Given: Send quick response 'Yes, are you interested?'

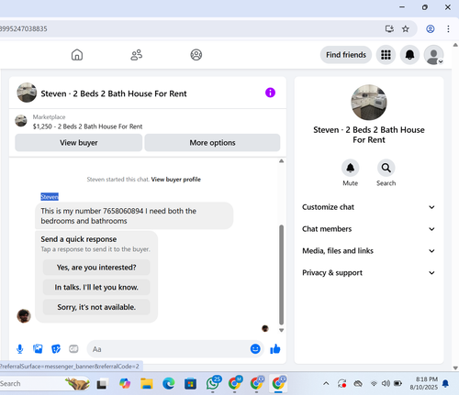Looking at the screenshot, I should click(x=96, y=268).
